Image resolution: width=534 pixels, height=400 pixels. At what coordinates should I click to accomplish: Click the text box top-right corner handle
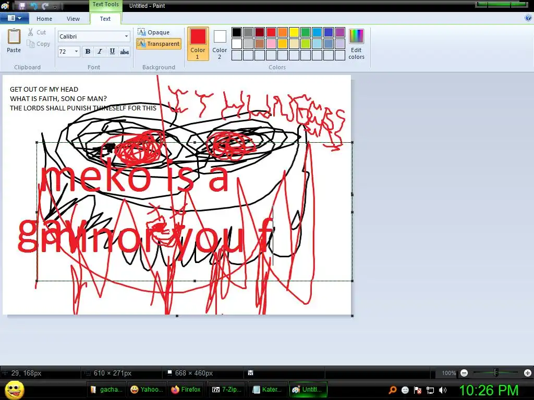(352, 142)
